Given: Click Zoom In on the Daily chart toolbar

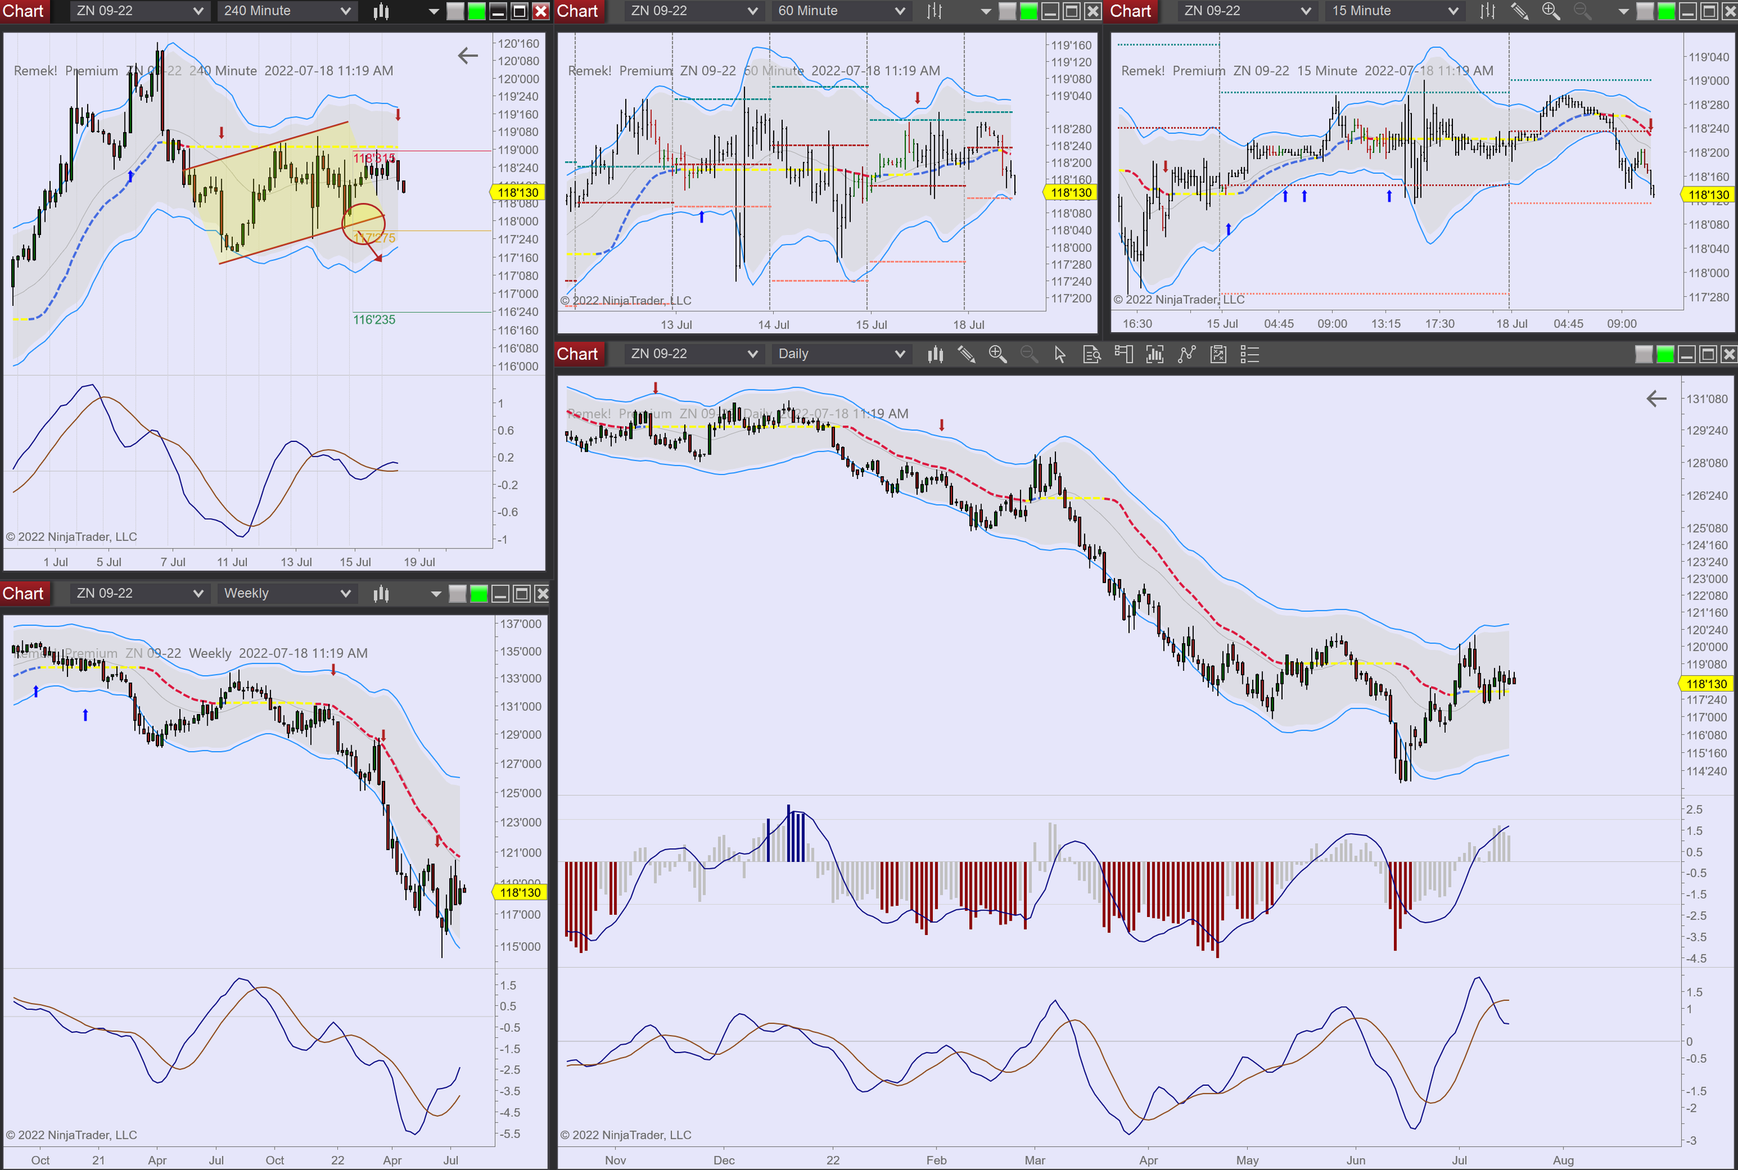Looking at the screenshot, I should pyautogui.click(x=997, y=355).
